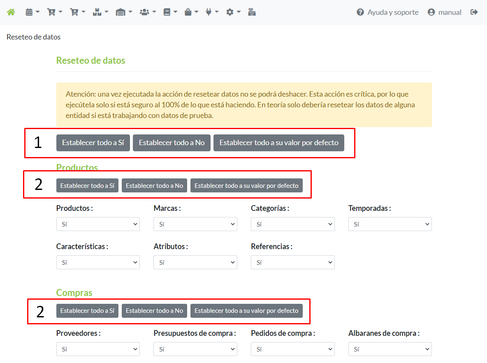Open the shopping bag icon menu
The width and height of the screenshot is (487, 363).
coord(191,12)
